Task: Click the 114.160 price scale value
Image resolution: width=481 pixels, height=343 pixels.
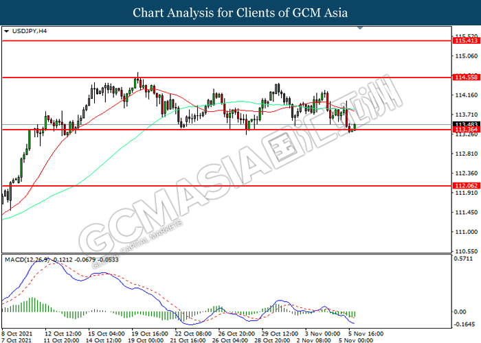Action: [467, 95]
